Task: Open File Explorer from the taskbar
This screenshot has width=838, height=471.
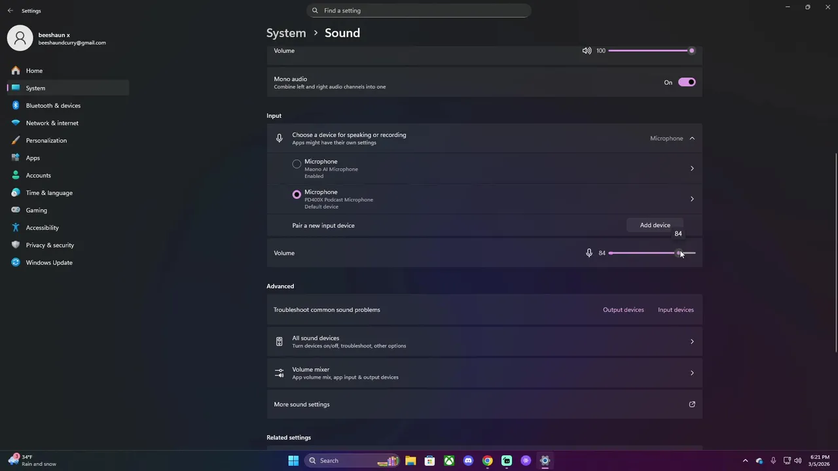Action: tap(410, 461)
